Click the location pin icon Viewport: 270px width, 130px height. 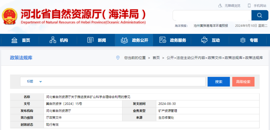118,58
